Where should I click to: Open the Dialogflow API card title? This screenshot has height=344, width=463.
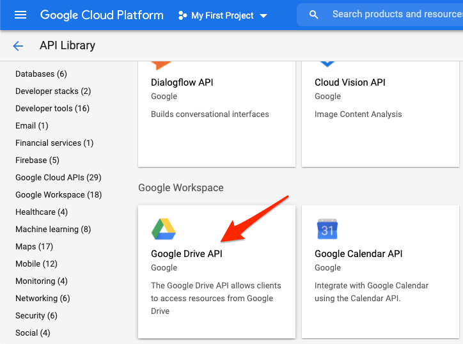click(x=182, y=82)
